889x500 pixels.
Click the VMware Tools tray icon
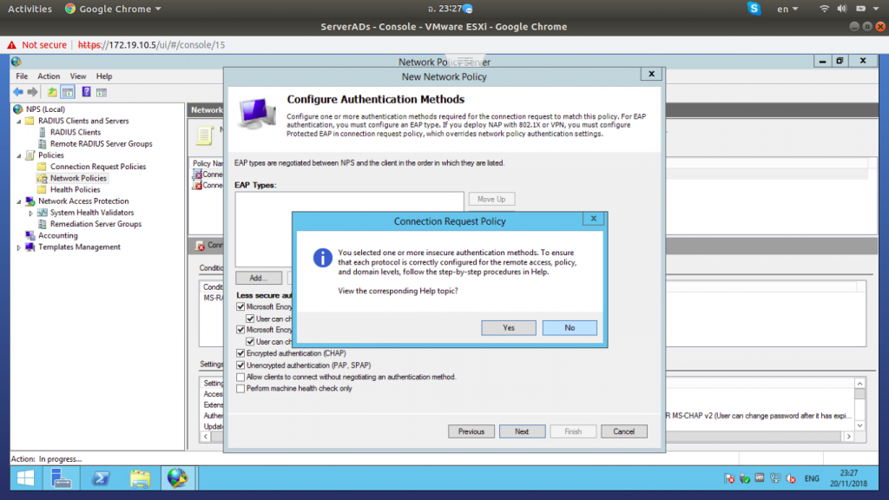(x=760, y=478)
